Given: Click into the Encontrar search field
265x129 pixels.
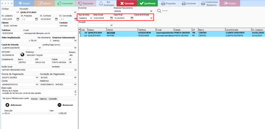Looking at the screenshot, I should pyautogui.click(x=95, y=12).
